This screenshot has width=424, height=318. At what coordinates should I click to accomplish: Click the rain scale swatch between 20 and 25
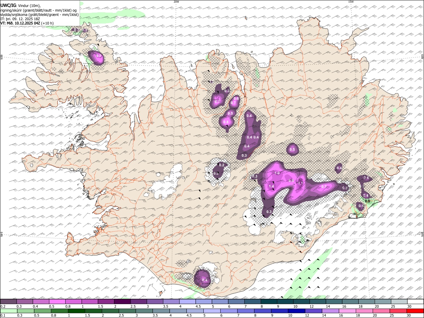(x=381, y=311)
